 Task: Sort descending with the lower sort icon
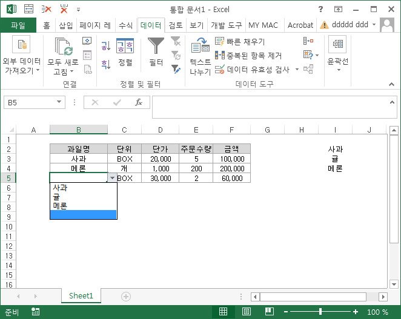105,64
